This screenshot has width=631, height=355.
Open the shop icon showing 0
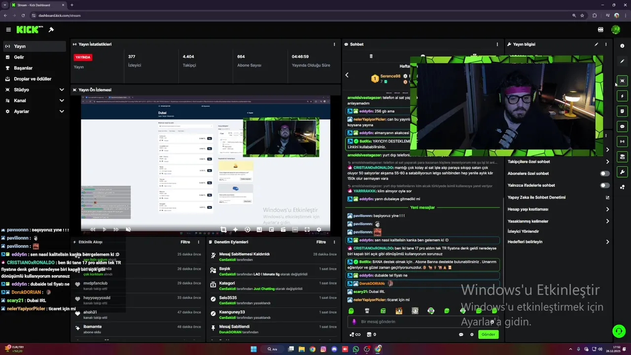371,334
